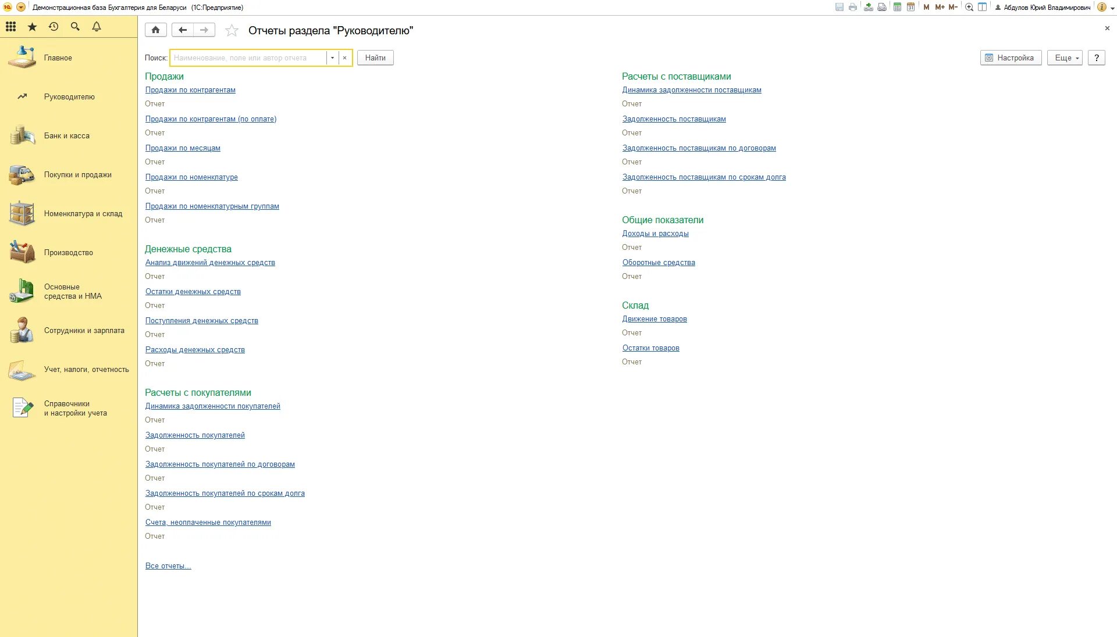Click the Найти button
This screenshot has height=637, width=1117.
pyautogui.click(x=375, y=58)
